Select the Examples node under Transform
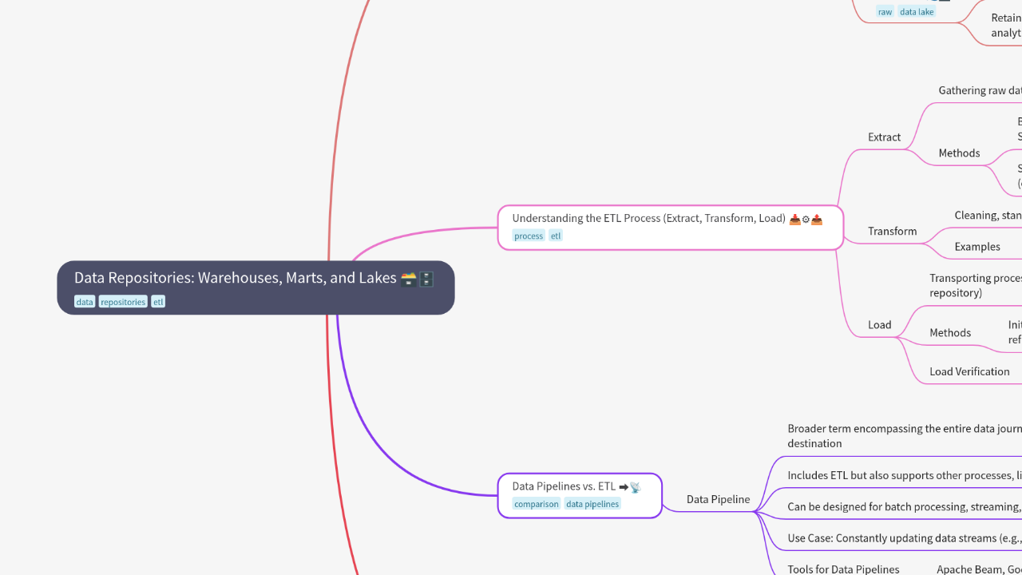 point(976,247)
